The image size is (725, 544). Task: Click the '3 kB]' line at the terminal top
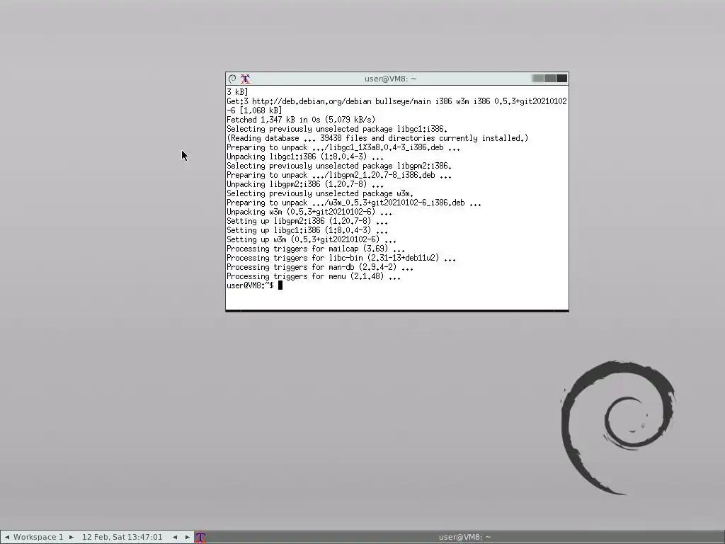(x=237, y=92)
